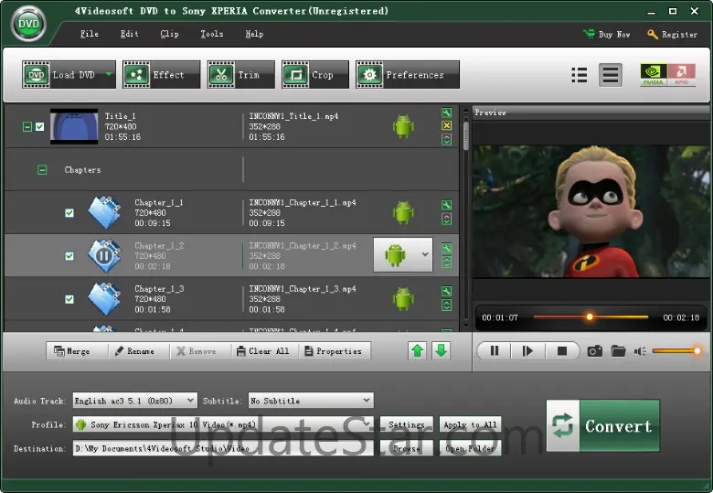Click Android profile icon for Title_1
Viewport: 713px width, 493px height.
click(x=403, y=126)
